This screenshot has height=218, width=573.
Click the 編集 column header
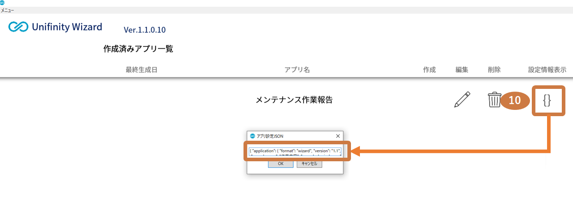462,70
